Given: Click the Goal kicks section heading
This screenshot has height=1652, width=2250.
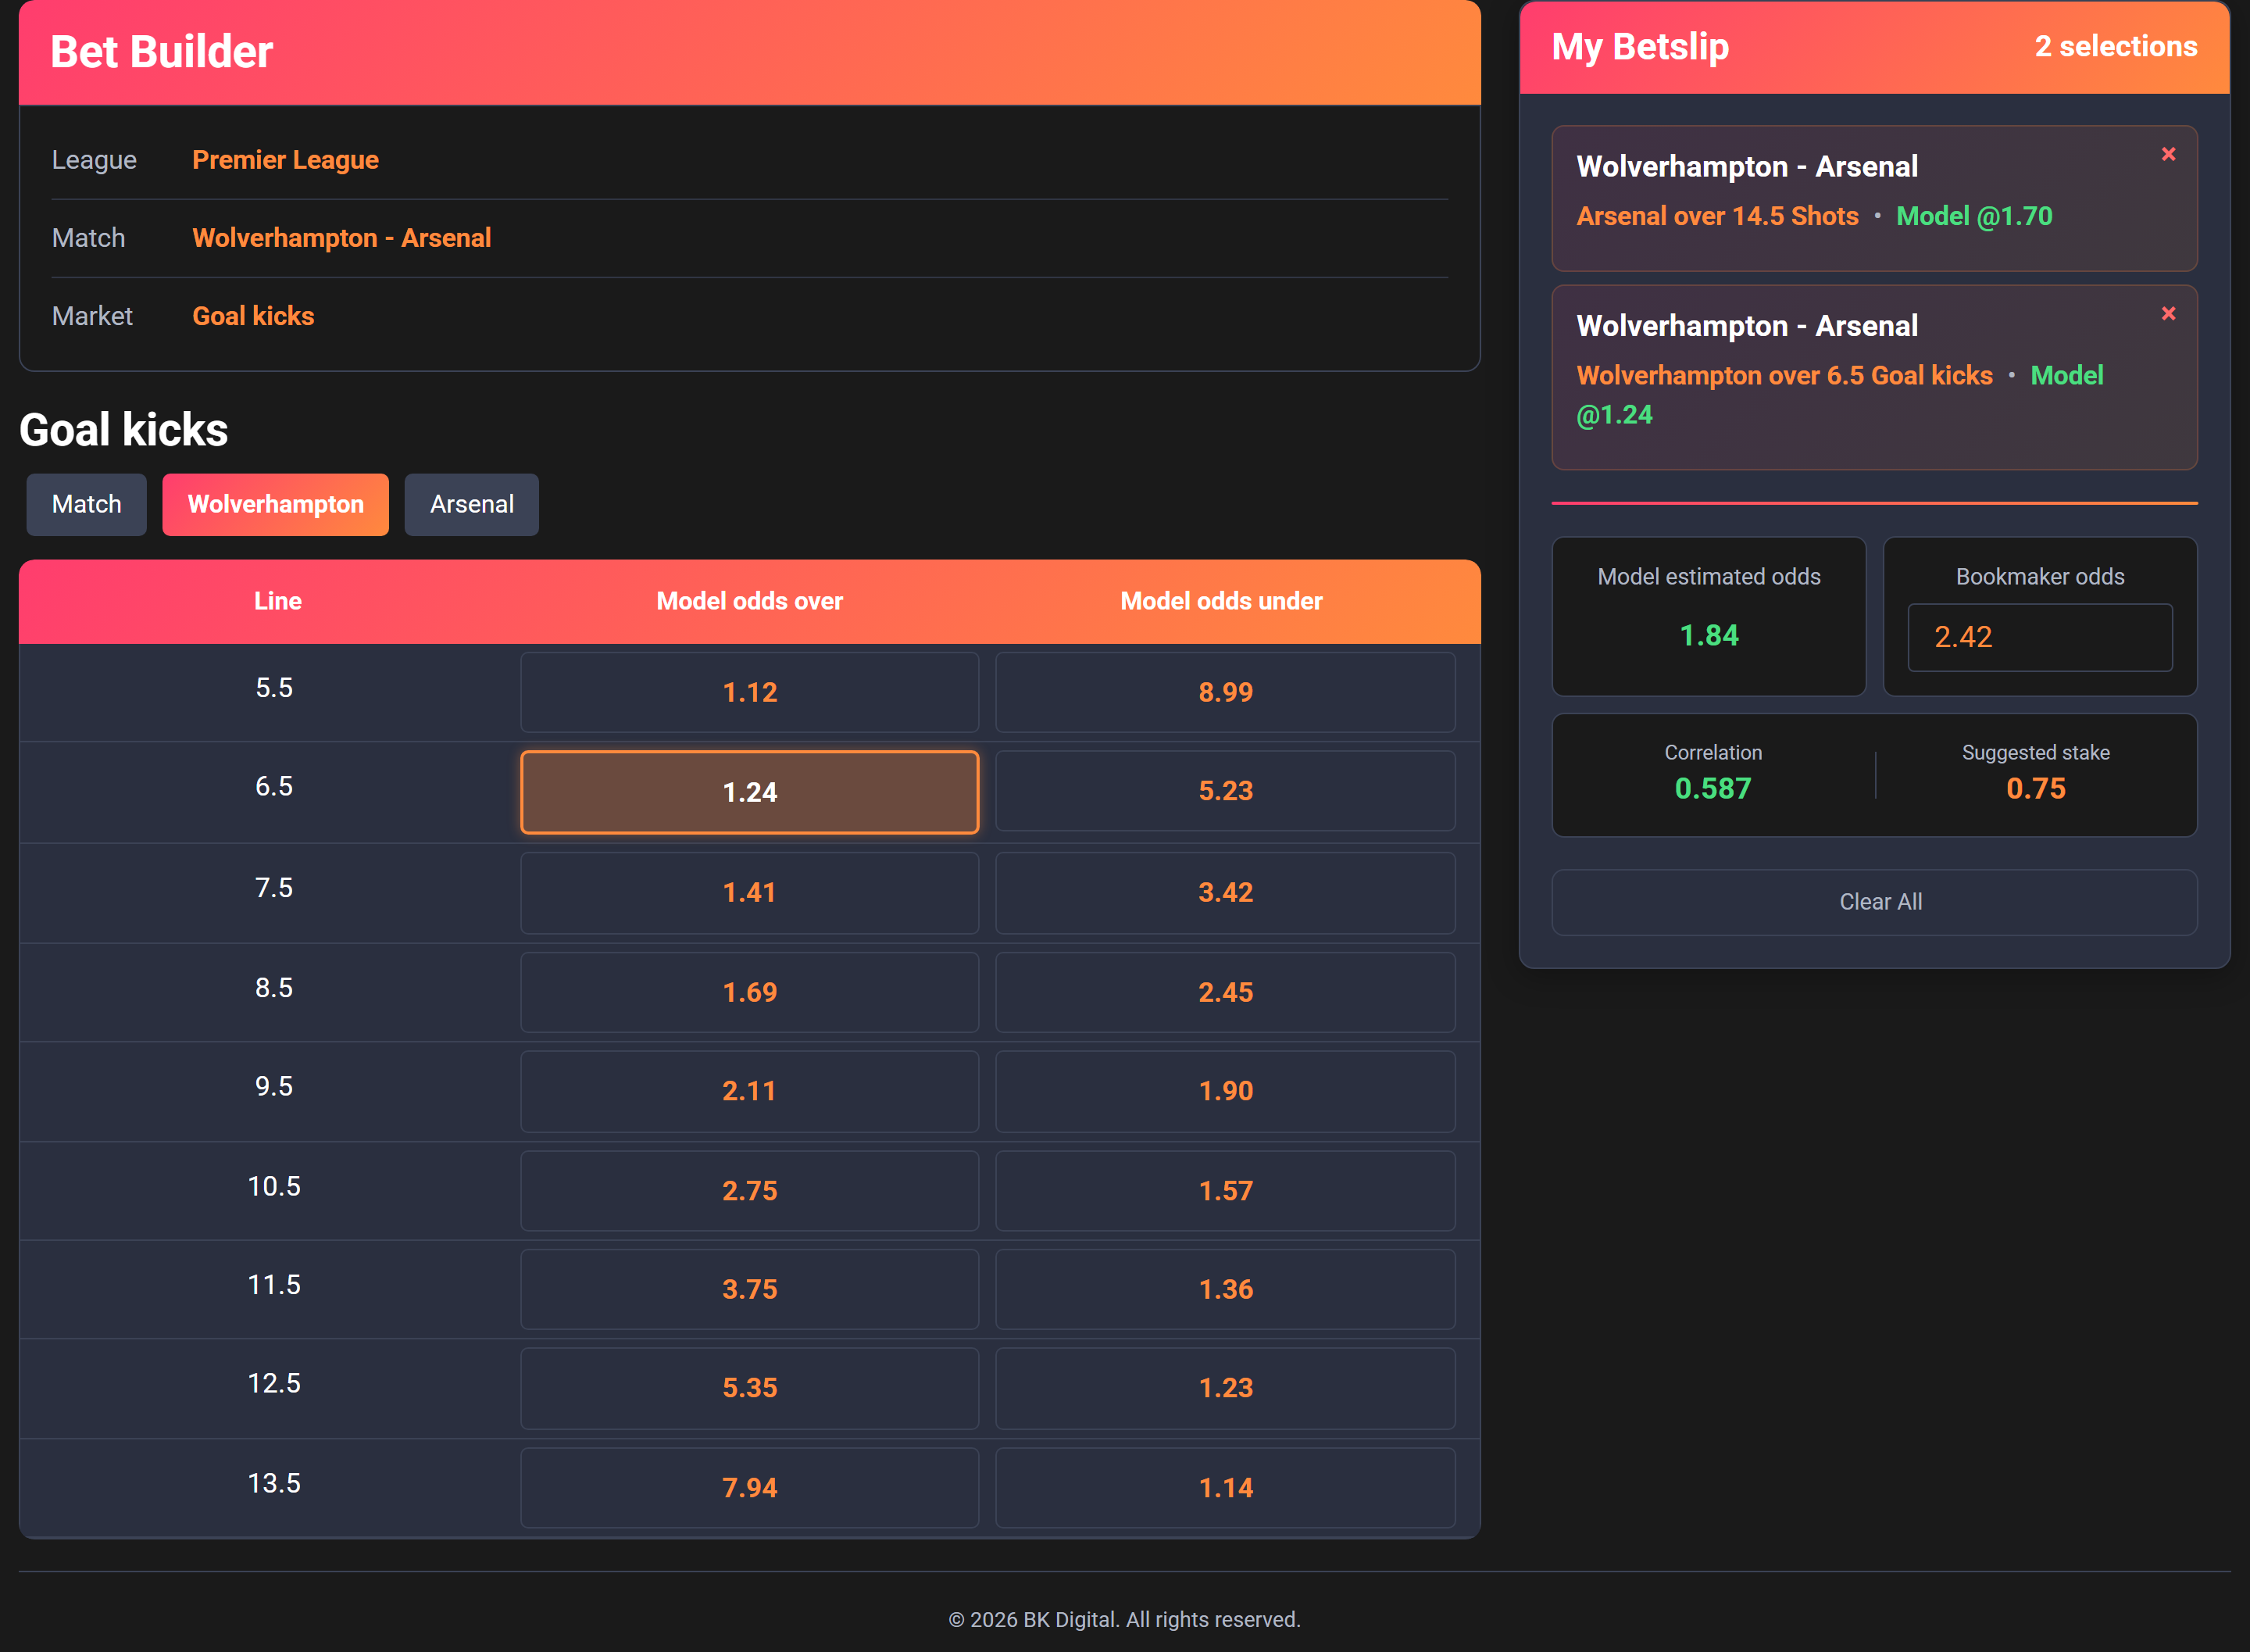Looking at the screenshot, I should 124,430.
